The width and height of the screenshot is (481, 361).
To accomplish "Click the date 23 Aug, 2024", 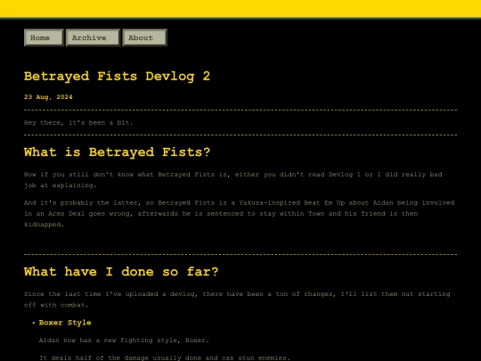I will [48, 97].
